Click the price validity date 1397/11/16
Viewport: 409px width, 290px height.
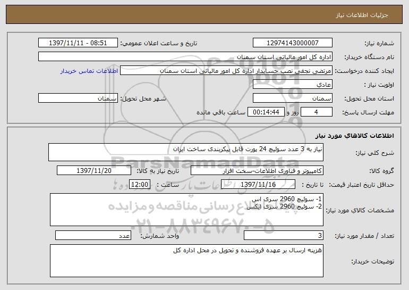[x=258, y=185]
